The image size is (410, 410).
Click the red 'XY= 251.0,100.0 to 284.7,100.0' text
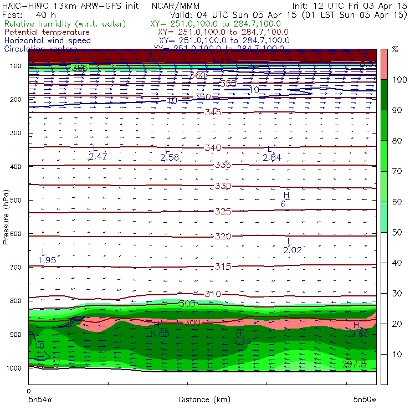click(x=223, y=32)
